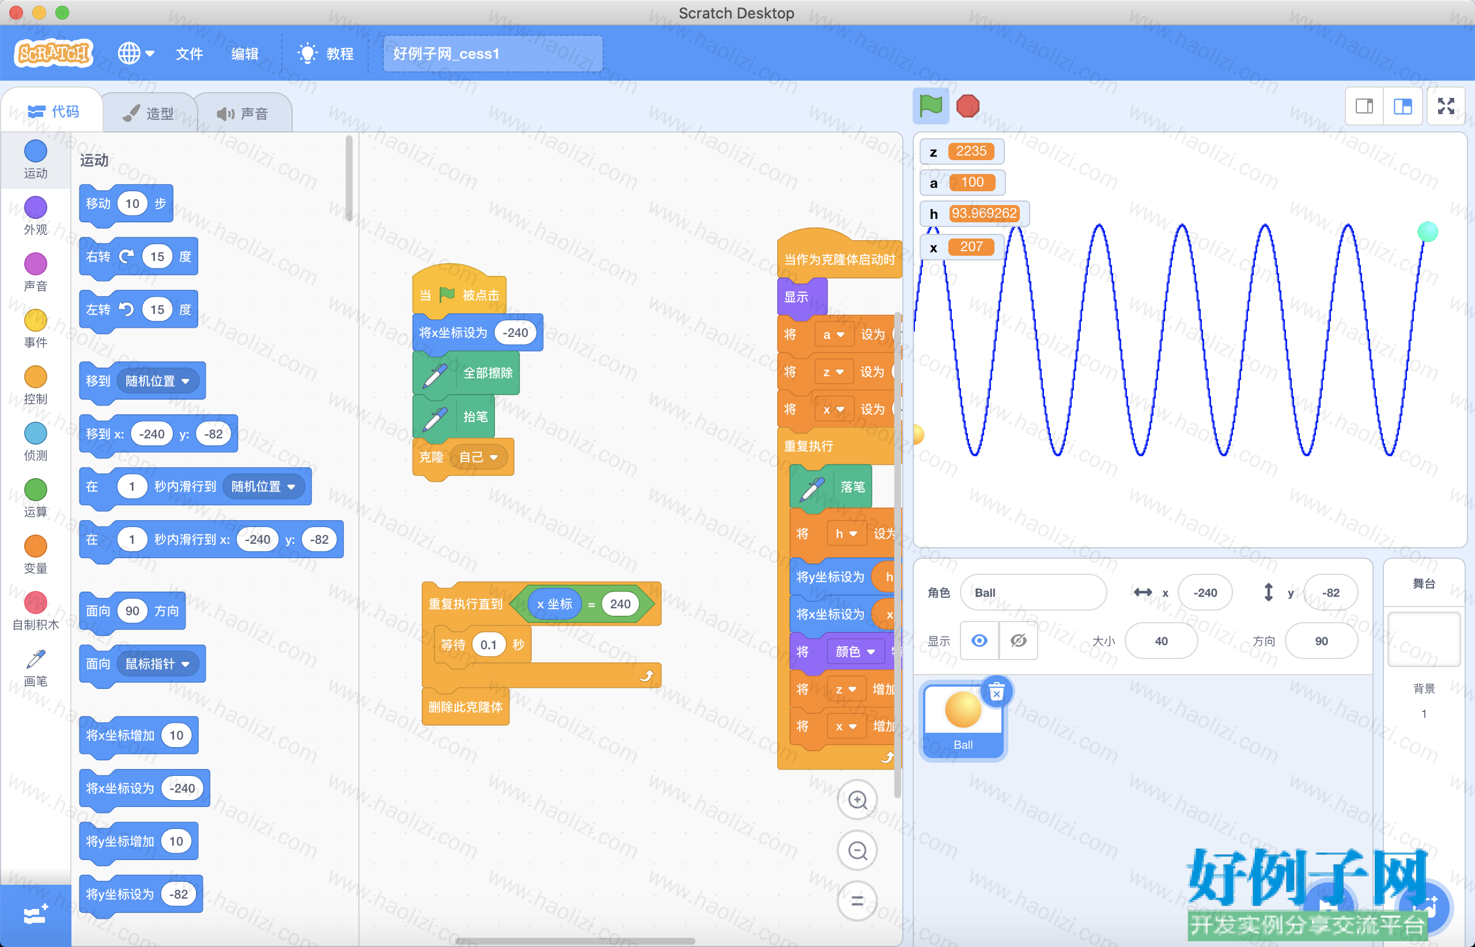
Task: Open 面向 鼠标指针 dropdown
Action: point(157,664)
